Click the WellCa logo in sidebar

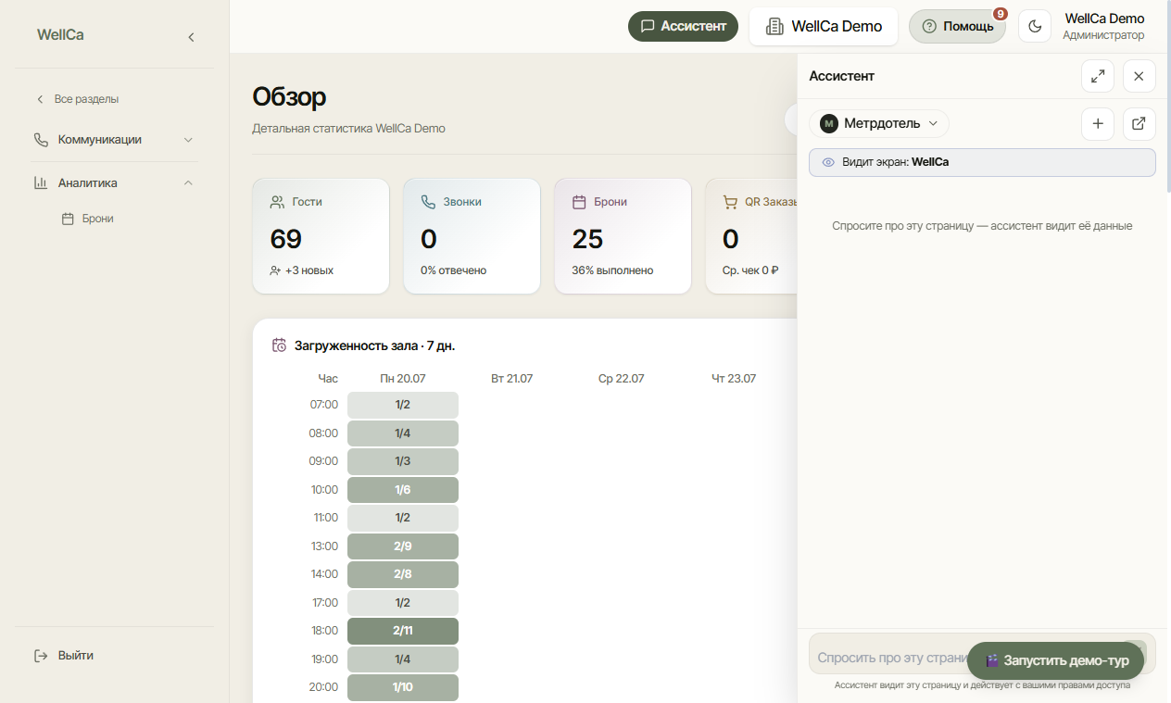click(60, 35)
